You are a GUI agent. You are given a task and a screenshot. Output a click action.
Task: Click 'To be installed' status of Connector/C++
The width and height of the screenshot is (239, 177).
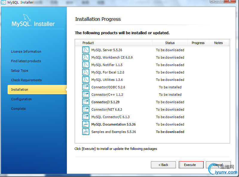170,95
